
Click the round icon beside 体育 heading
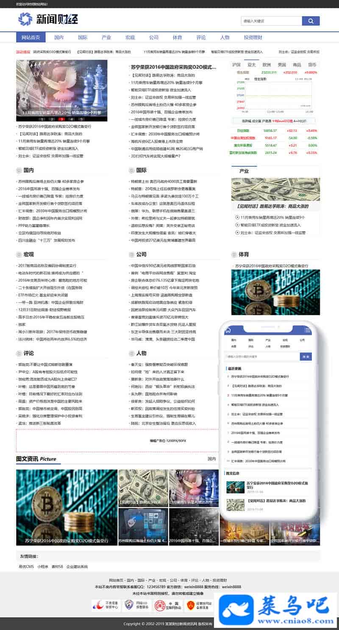(234, 255)
